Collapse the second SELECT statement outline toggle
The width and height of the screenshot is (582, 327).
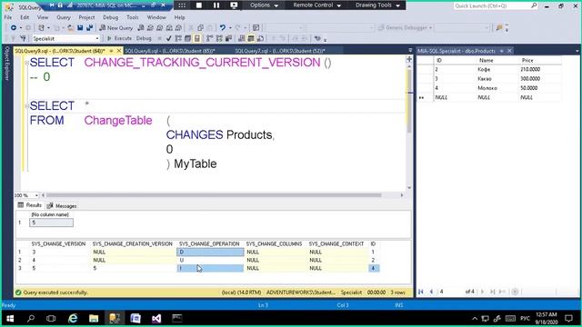26,106
